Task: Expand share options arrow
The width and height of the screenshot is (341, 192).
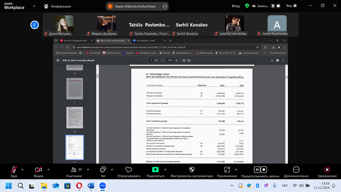Action: [165, 170]
